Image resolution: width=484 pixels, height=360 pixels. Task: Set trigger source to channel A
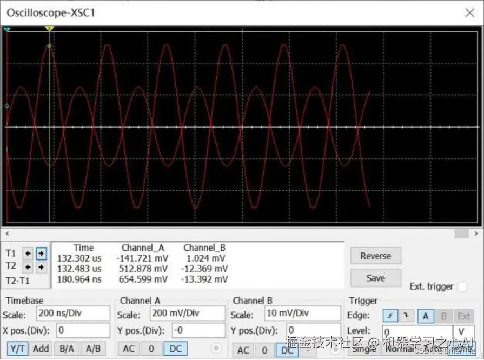pos(426,316)
